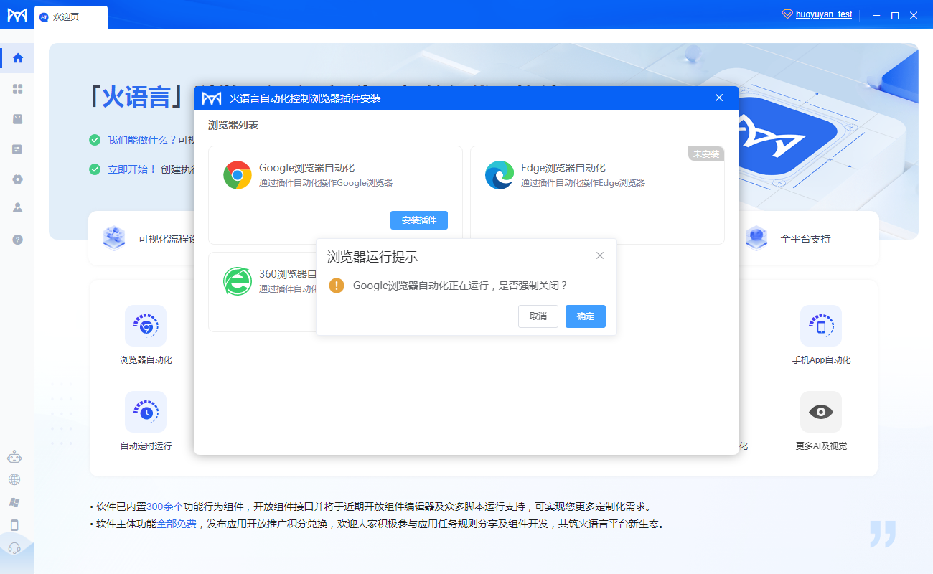Click the 360 browser logo icon
The image size is (933, 574).
click(x=237, y=281)
